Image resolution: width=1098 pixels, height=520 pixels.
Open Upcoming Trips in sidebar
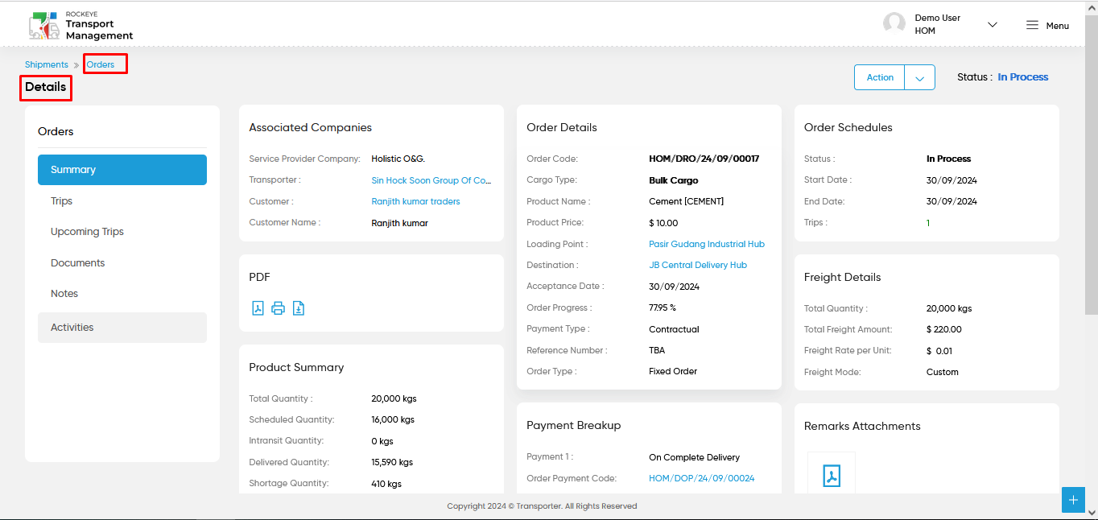[122, 232]
